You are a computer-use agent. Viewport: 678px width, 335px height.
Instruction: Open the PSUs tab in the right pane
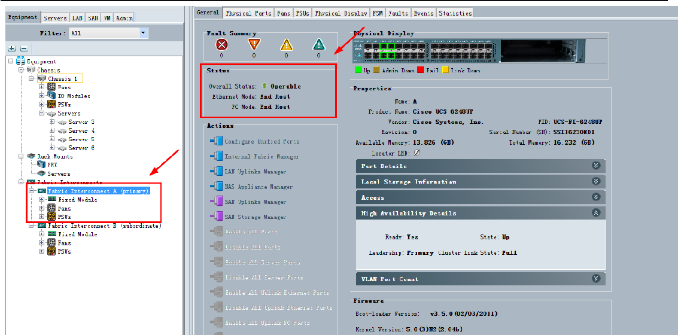(x=303, y=13)
